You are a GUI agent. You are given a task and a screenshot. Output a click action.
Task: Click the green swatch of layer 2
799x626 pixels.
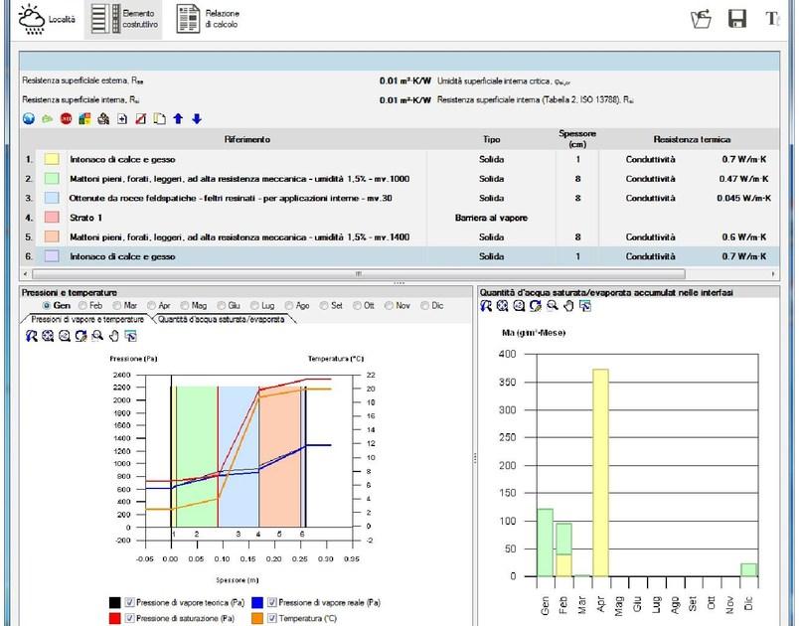pos(52,178)
